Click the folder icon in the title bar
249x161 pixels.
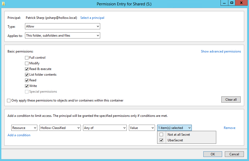point(3,4)
